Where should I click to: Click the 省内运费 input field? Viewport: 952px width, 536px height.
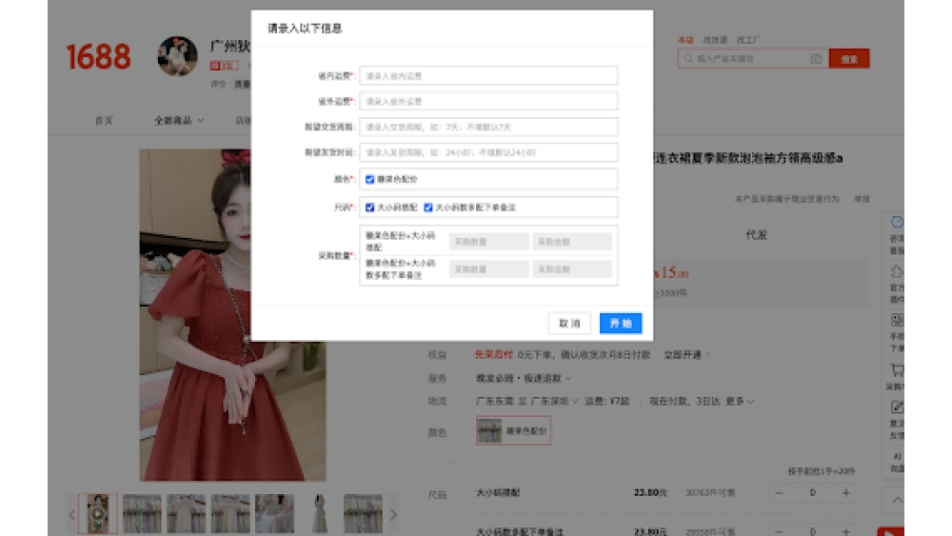tap(488, 76)
